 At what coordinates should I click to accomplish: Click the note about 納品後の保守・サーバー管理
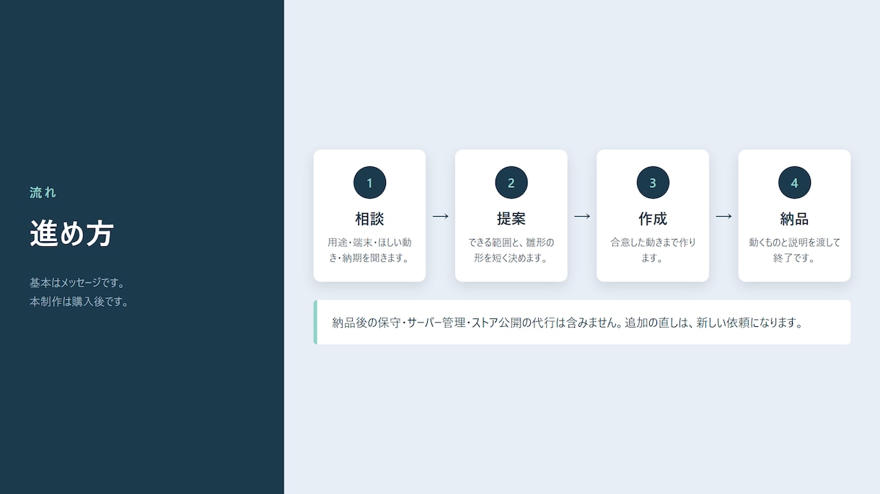click(x=582, y=323)
